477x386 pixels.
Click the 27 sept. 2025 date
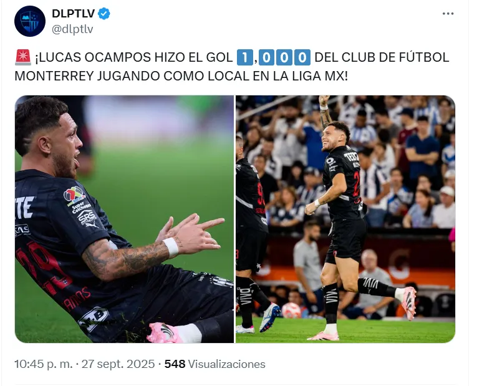(118, 364)
